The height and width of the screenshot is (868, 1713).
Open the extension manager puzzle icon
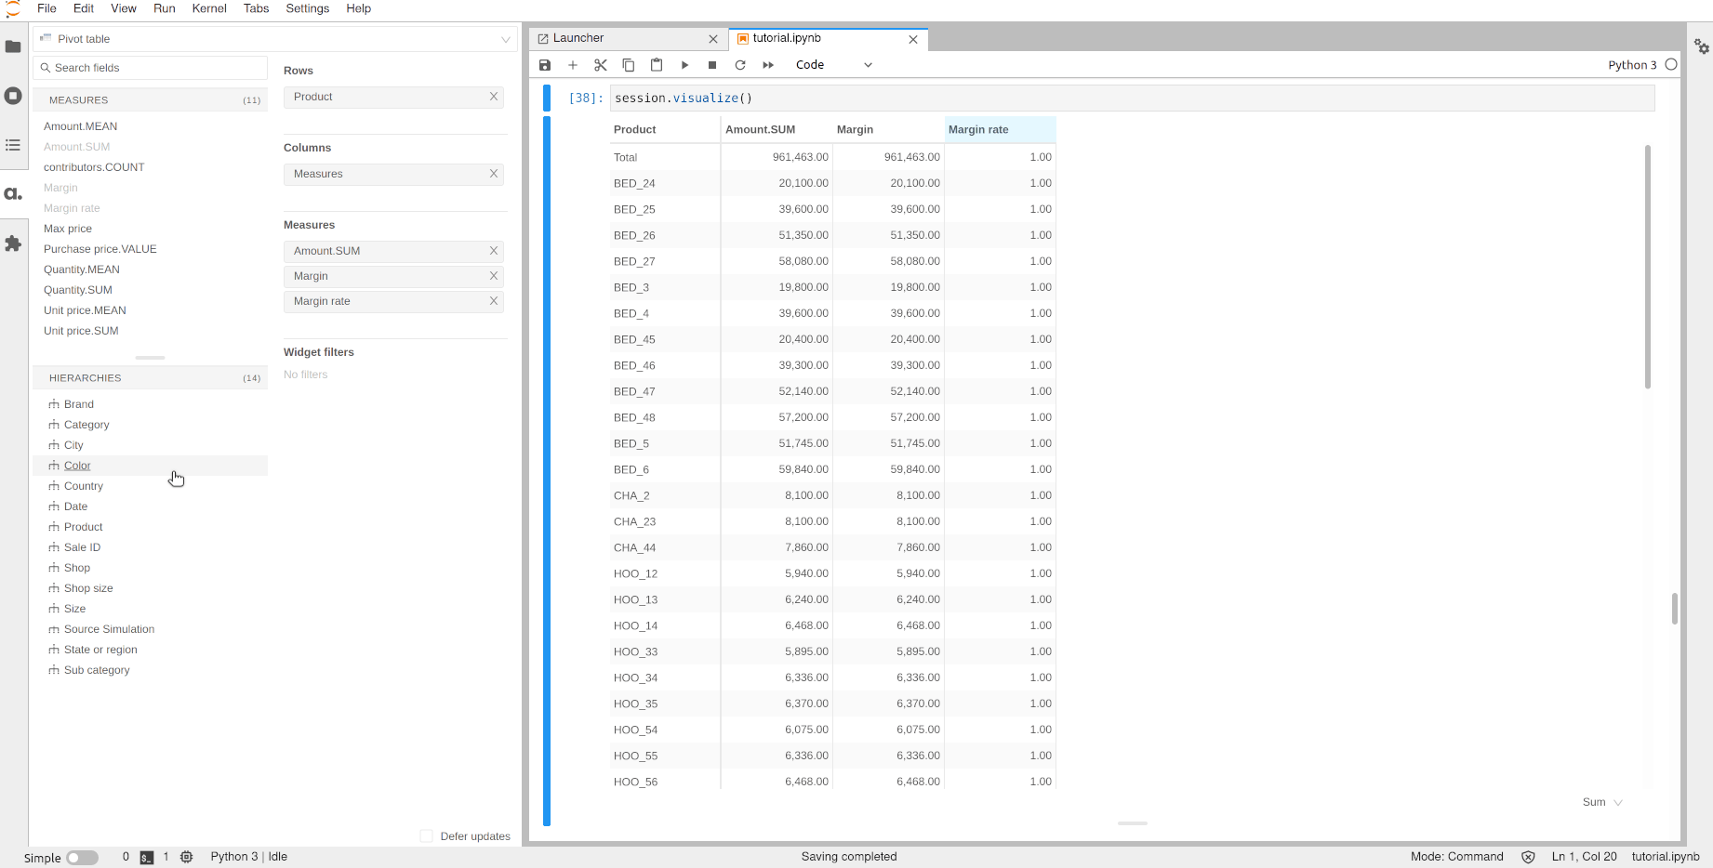click(13, 243)
